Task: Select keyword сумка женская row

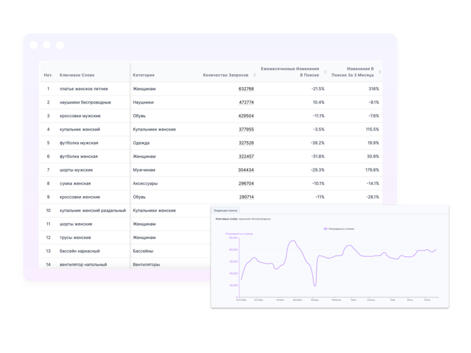Action: pyautogui.click(x=75, y=183)
